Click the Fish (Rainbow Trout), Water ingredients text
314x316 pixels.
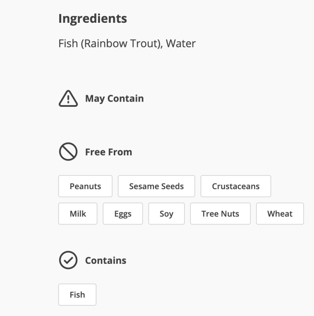(x=127, y=43)
